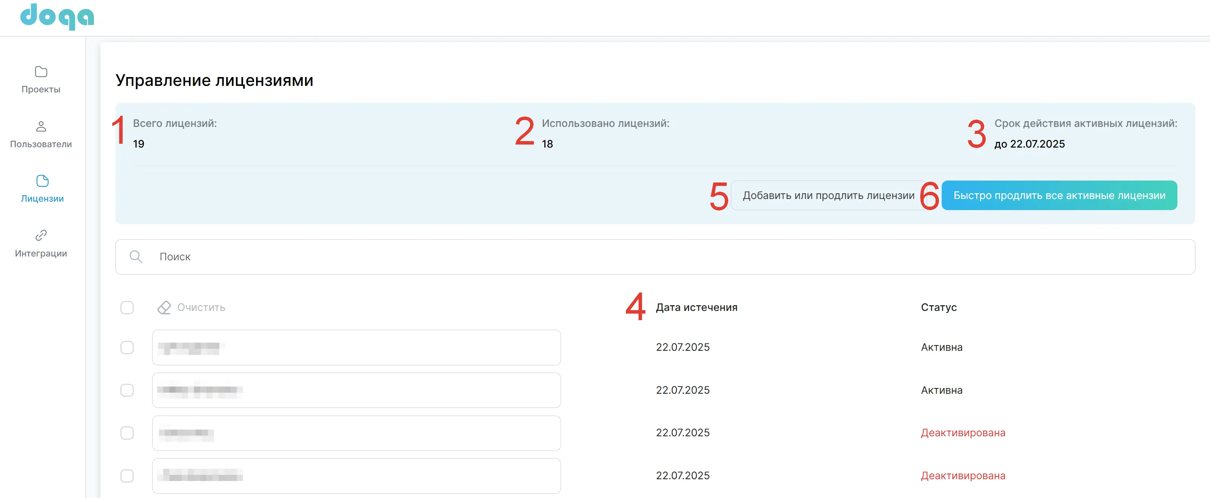Select the Licenses sidebar icon
The image size is (1210, 498).
(42, 181)
